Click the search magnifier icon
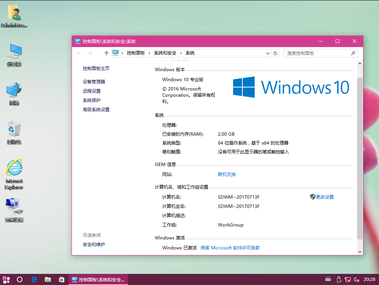Screen dimensions: 379x285 pyautogui.click(x=353, y=53)
